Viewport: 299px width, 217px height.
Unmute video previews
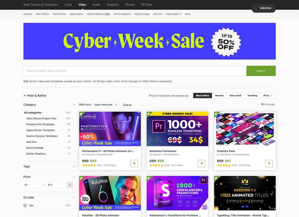click(x=268, y=104)
